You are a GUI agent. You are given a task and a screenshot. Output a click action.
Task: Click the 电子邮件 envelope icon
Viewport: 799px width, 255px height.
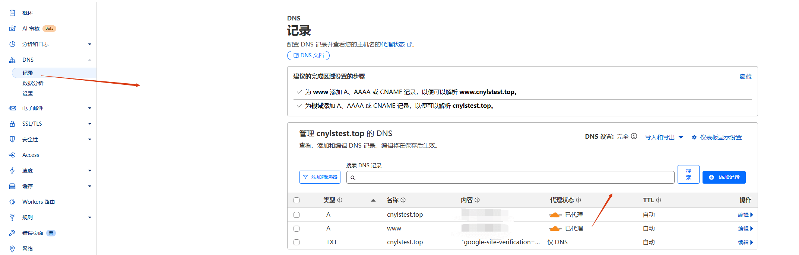[12, 108]
